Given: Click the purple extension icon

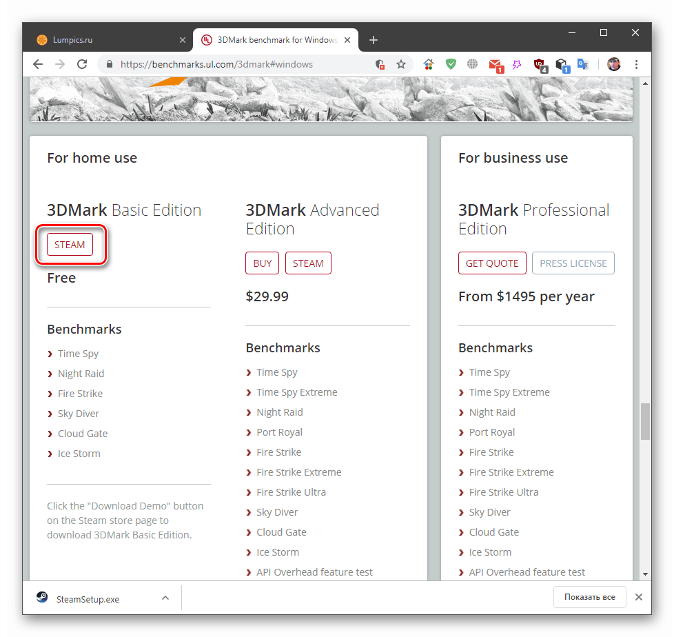Looking at the screenshot, I should (x=517, y=65).
